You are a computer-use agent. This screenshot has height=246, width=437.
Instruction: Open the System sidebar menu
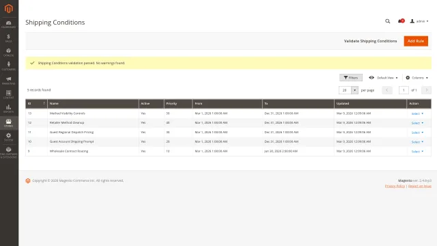[9, 137]
